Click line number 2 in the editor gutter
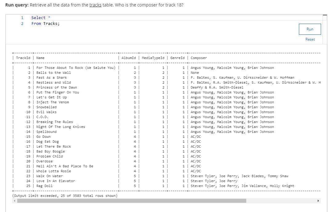Image resolution: width=330 pixels, height=212 pixels. [22, 24]
